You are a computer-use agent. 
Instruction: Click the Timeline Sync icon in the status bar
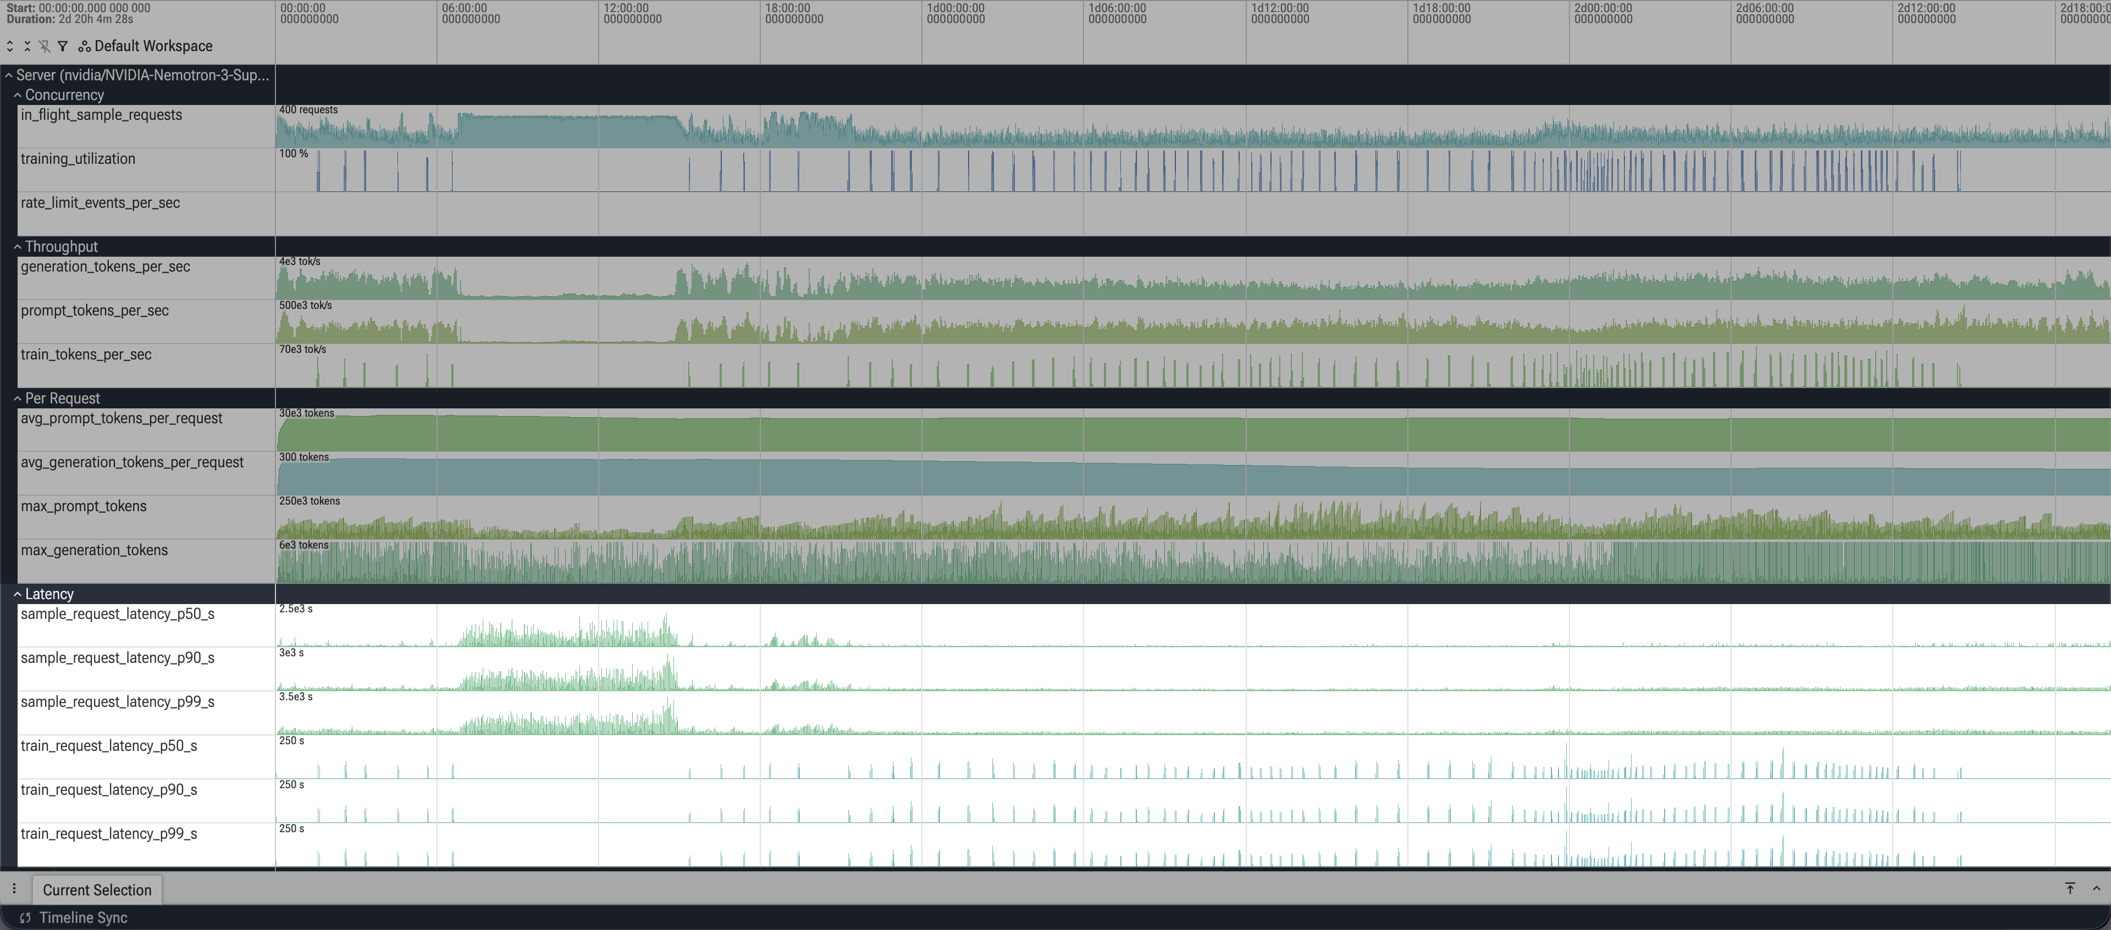coord(25,918)
